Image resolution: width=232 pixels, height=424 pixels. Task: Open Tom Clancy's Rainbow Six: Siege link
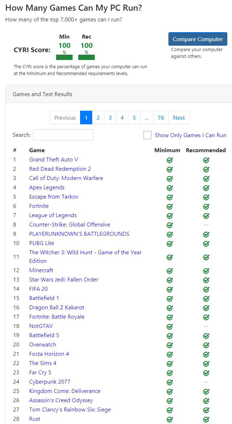coord(70,410)
